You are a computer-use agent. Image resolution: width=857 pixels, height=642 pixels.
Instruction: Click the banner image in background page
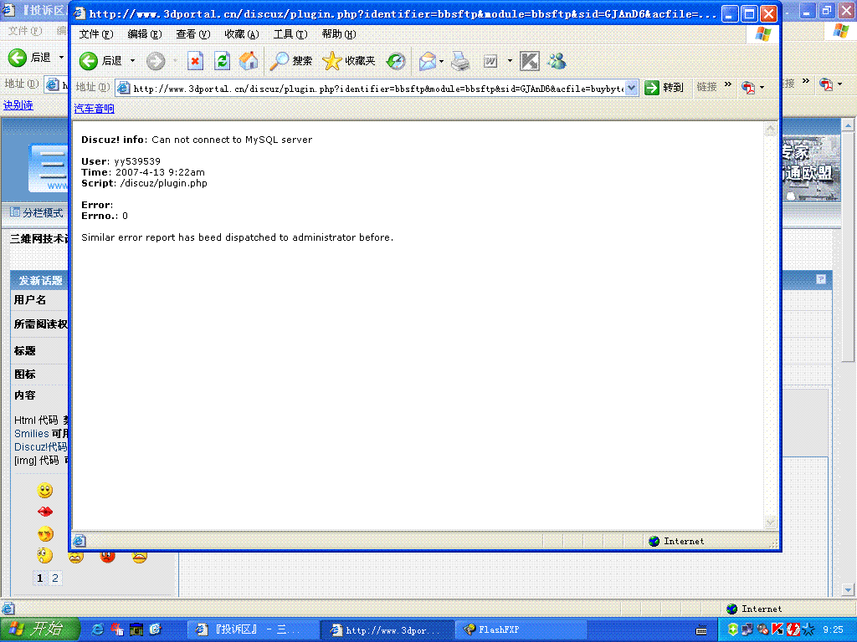click(810, 168)
